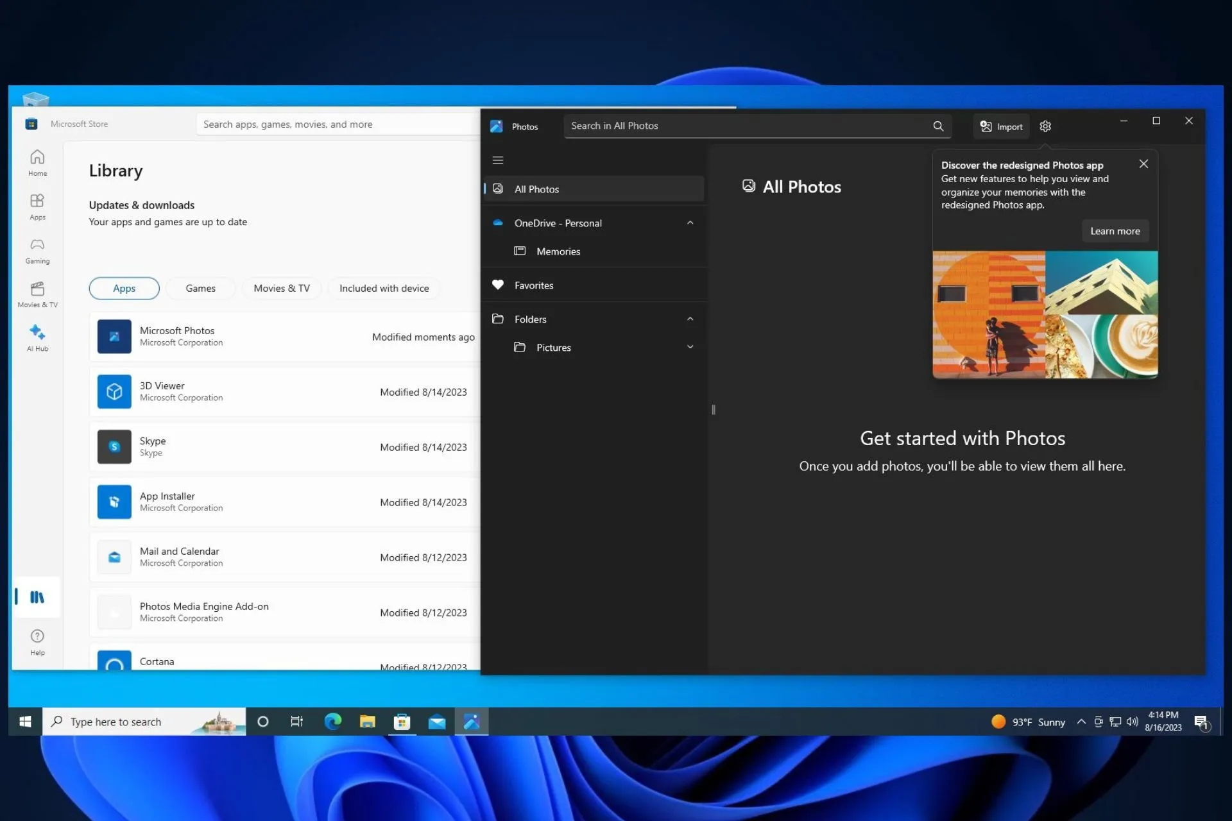Click the 3D Viewer app icon
Image resolution: width=1232 pixels, height=821 pixels.
point(114,391)
